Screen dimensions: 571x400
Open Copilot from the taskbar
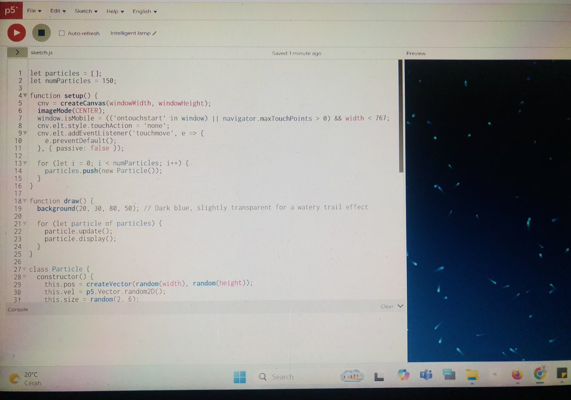[x=404, y=375]
